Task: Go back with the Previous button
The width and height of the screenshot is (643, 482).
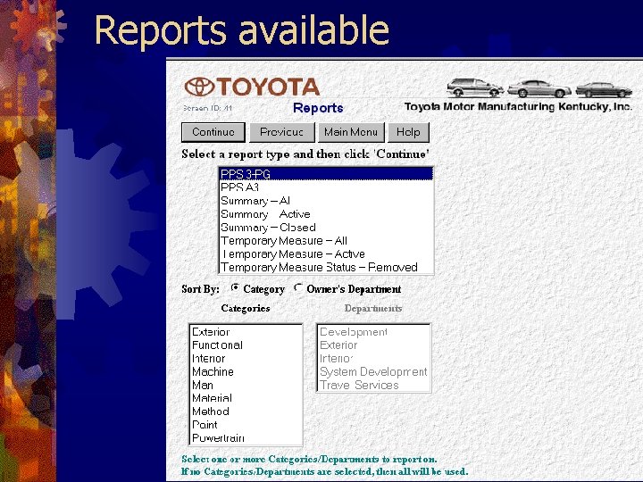Action: [281, 132]
